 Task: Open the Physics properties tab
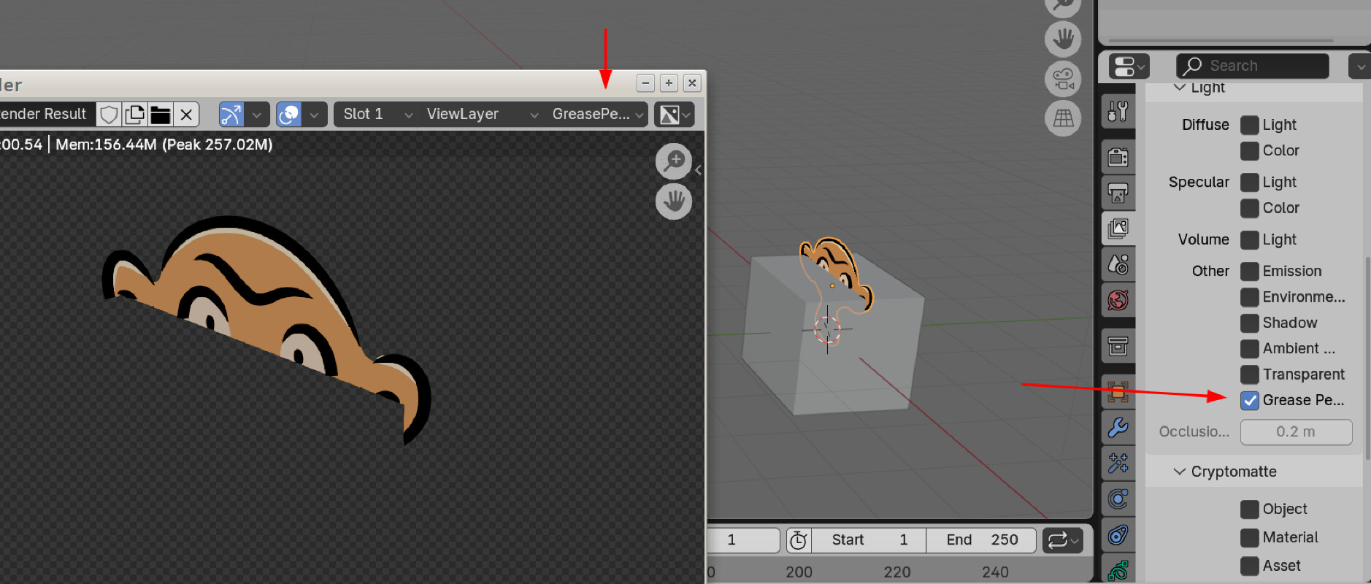[1118, 499]
